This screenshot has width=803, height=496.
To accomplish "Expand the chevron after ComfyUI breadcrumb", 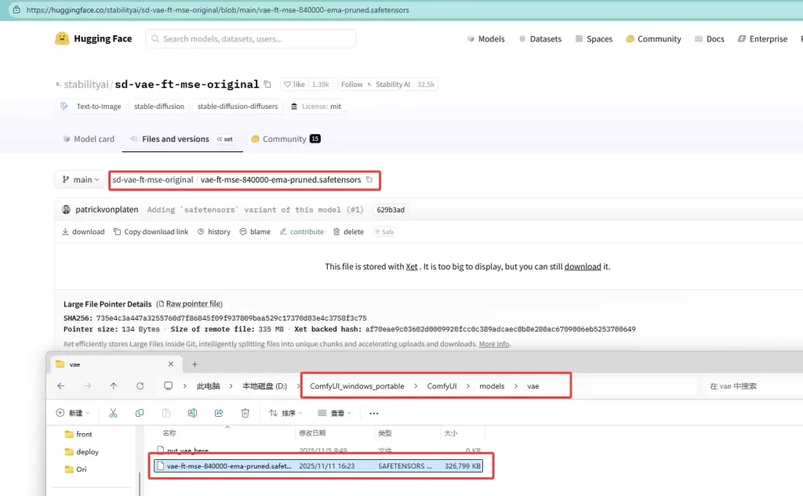I will [468, 386].
